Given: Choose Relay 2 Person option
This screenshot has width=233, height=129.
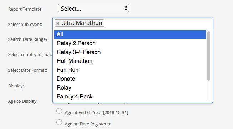Looking at the screenshot, I should (x=130, y=43).
